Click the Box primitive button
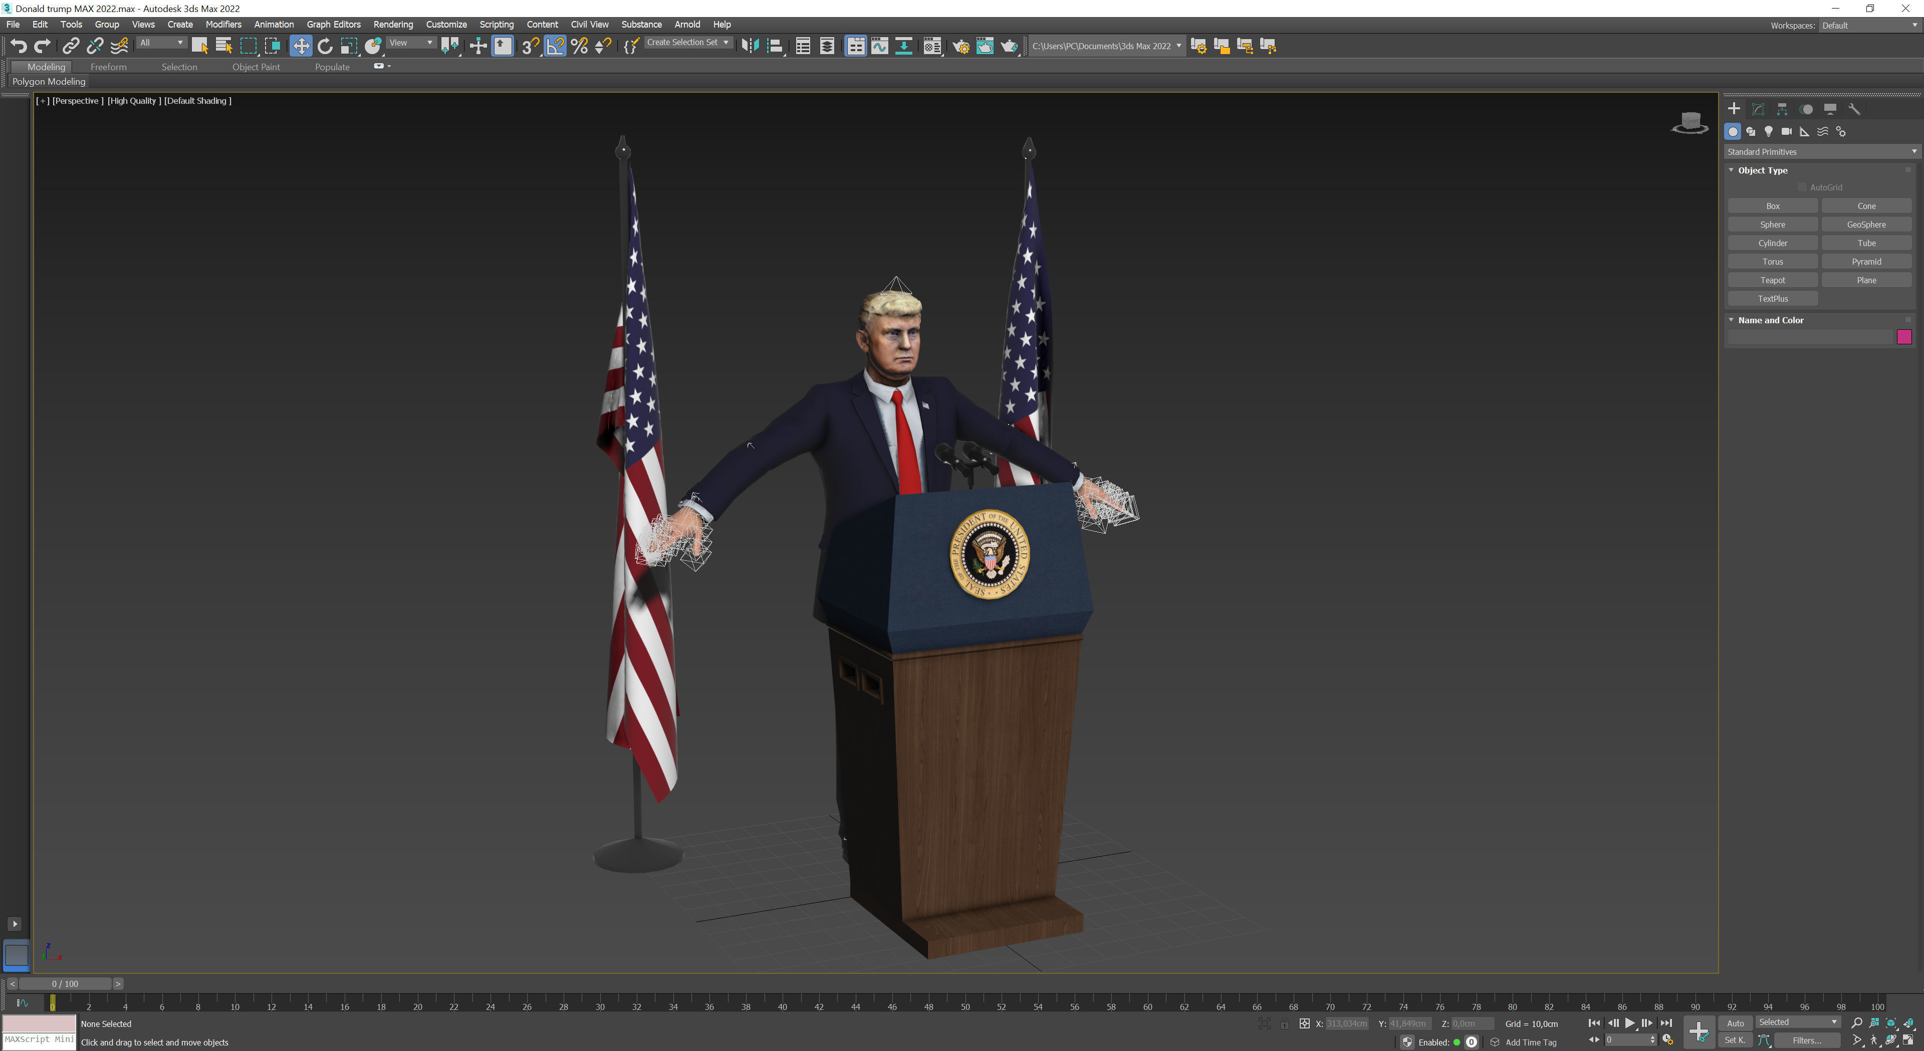This screenshot has height=1051, width=1924. point(1772,206)
